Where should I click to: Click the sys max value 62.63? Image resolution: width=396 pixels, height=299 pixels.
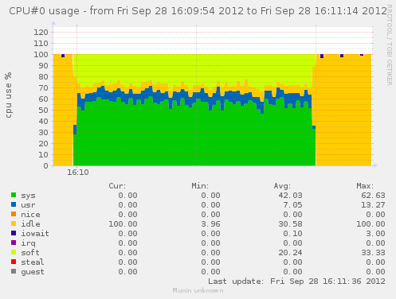[373, 196]
